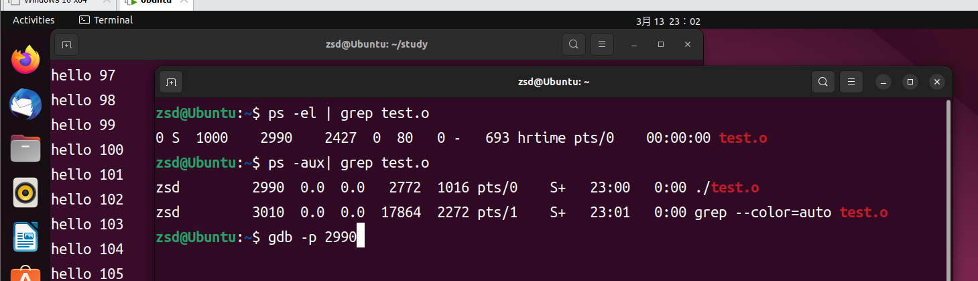
Task: Maximize the front terminal window
Action: [910, 82]
